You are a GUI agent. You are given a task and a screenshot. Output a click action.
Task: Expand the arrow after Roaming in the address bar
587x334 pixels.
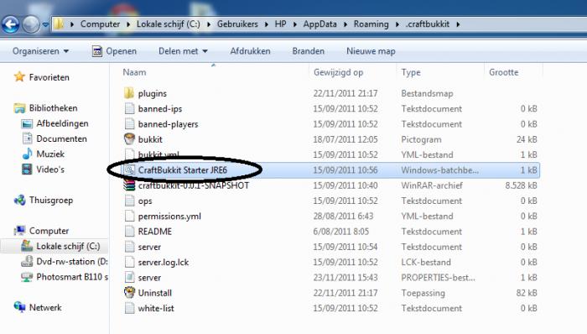[397, 24]
